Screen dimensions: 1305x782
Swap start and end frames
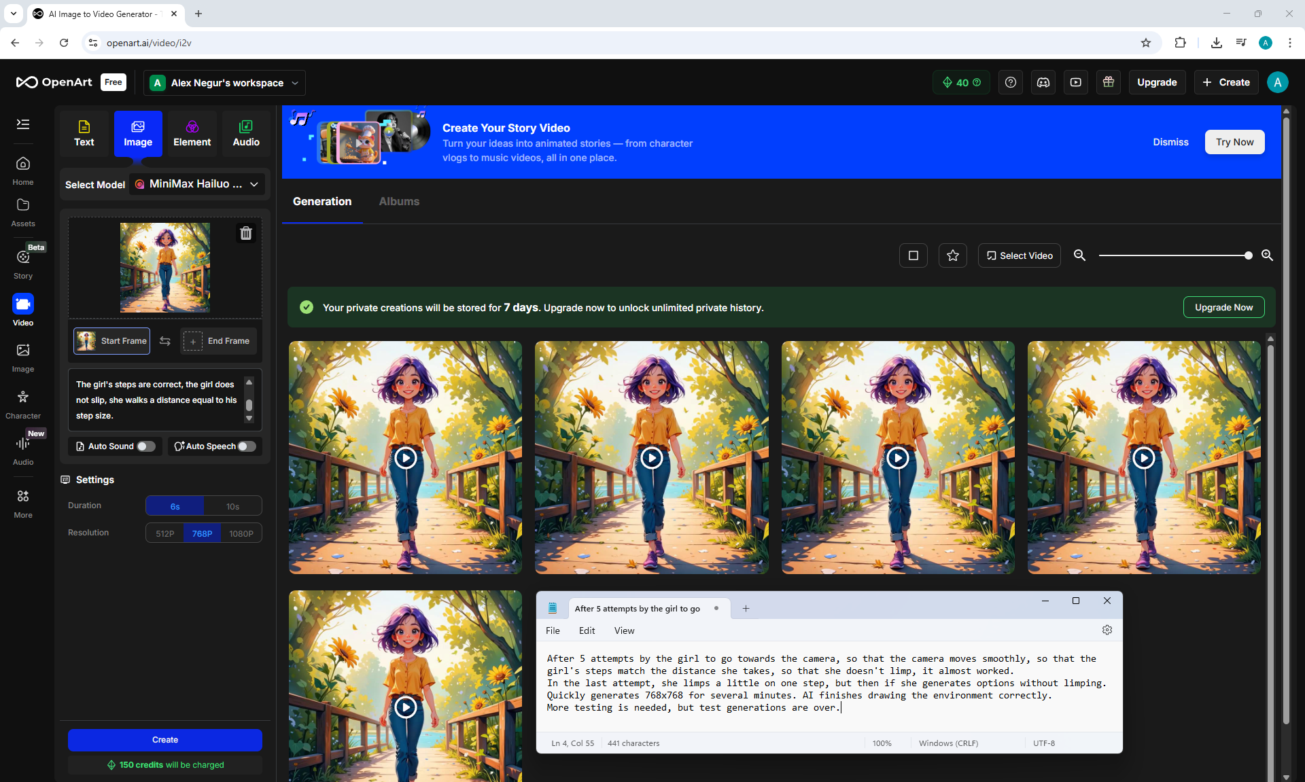(165, 341)
